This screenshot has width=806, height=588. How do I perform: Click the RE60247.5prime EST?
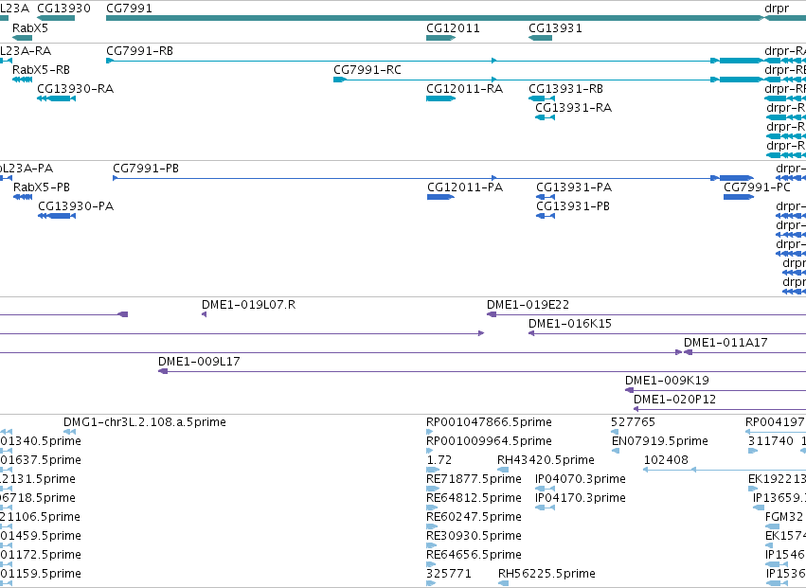(x=431, y=526)
